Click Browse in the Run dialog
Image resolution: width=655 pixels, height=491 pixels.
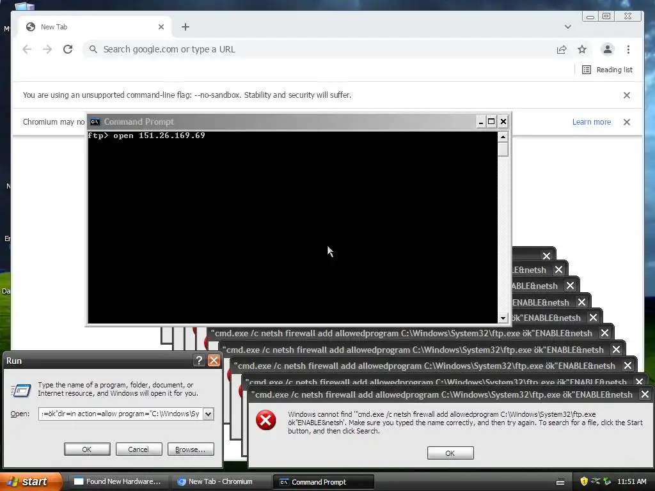click(191, 449)
